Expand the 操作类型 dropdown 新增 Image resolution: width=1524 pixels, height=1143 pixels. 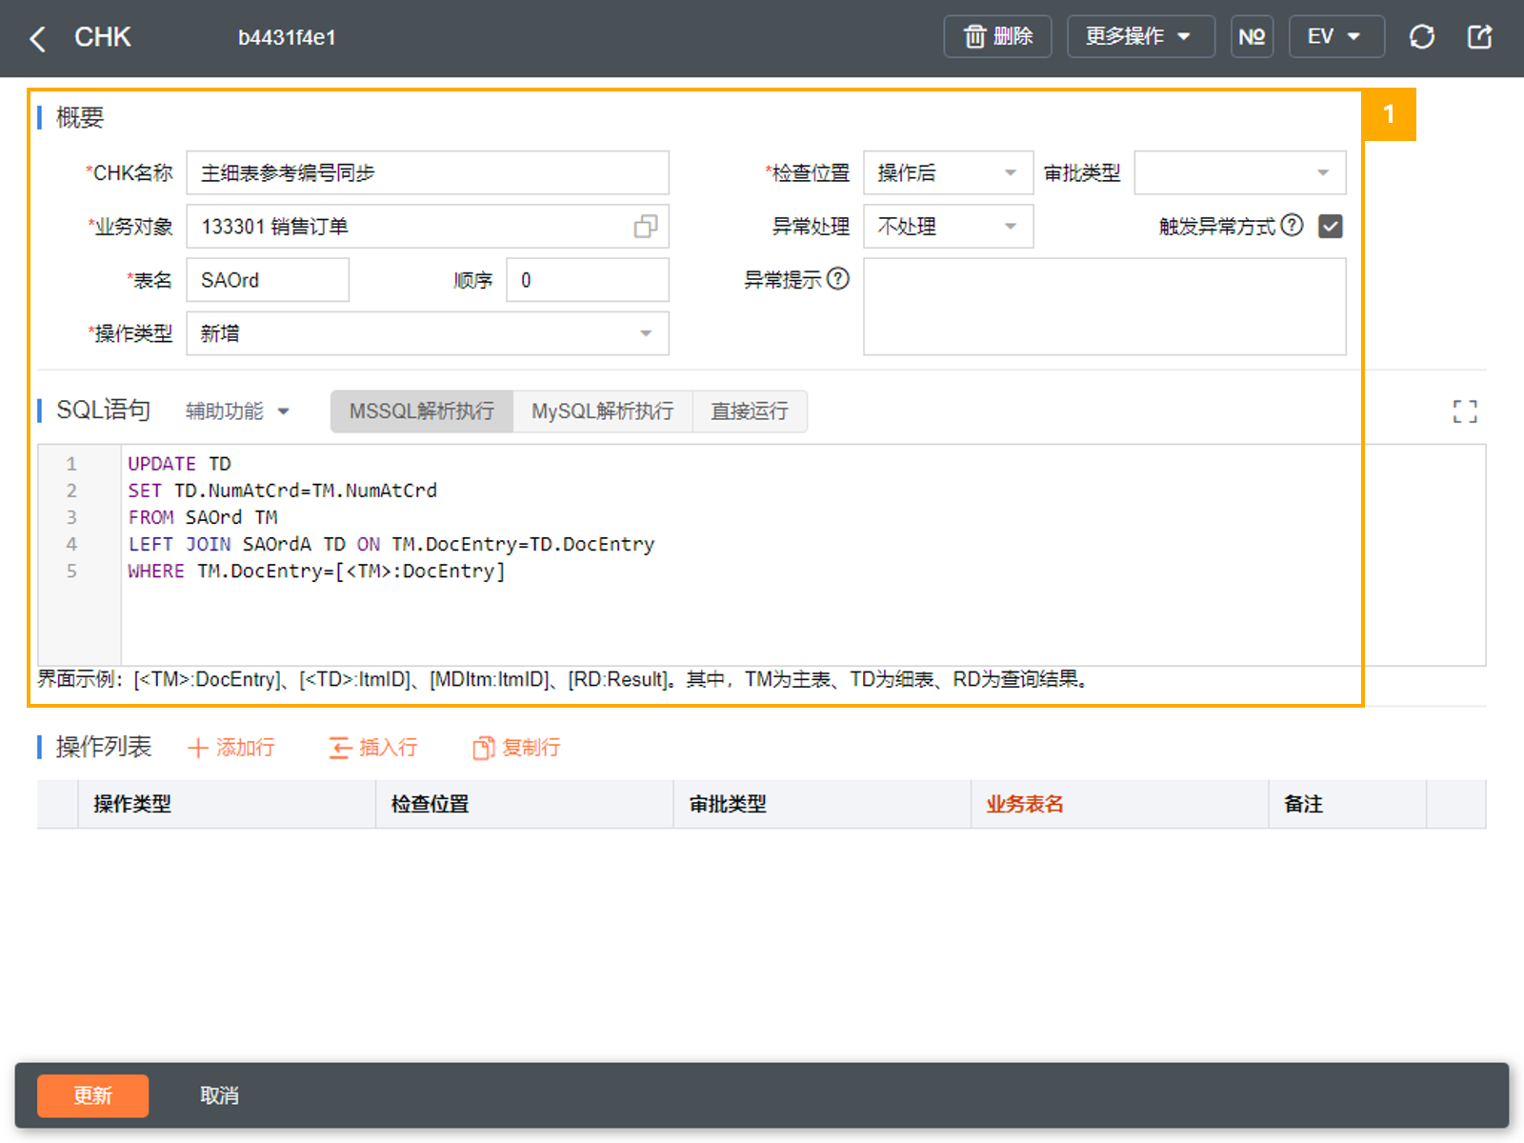coord(428,333)
